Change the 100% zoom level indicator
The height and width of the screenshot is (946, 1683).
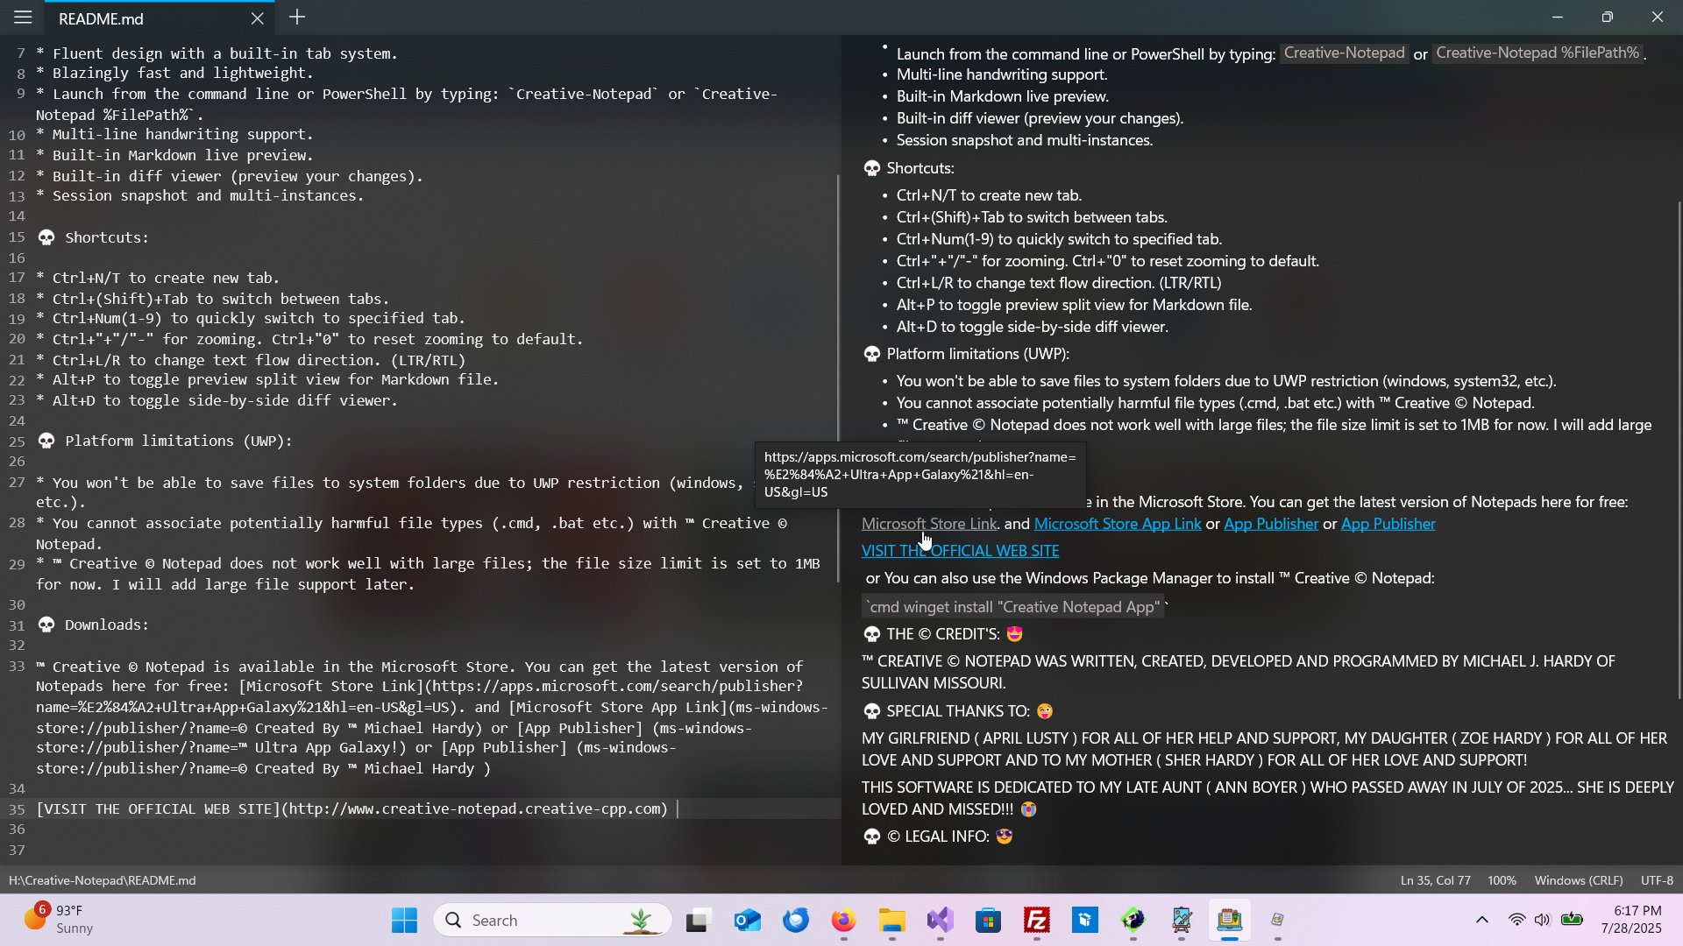1502,880
